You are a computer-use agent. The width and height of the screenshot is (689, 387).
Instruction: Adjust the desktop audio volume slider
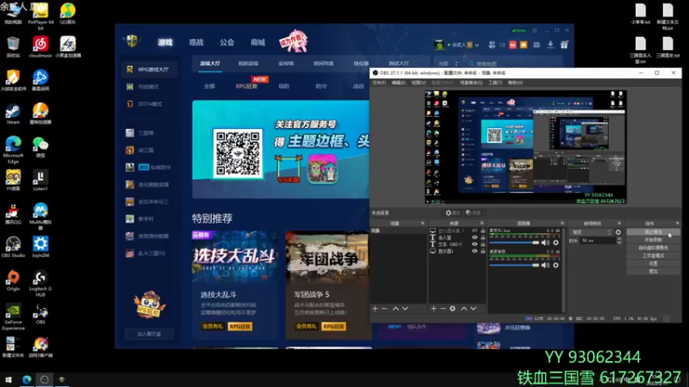(x=514, y=265)
